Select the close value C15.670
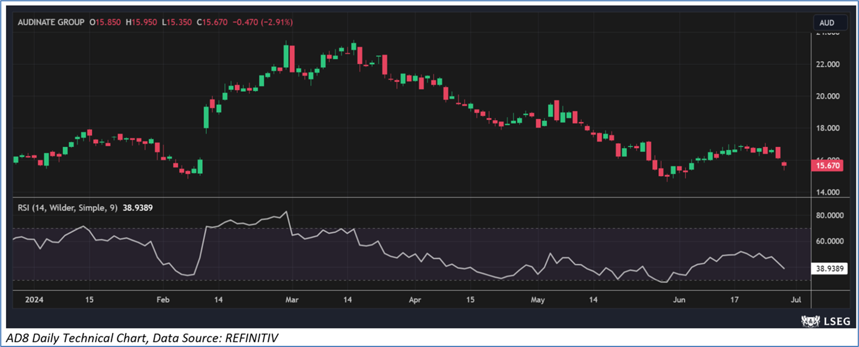Screen dimensions: 859x347 pos(211,22)
